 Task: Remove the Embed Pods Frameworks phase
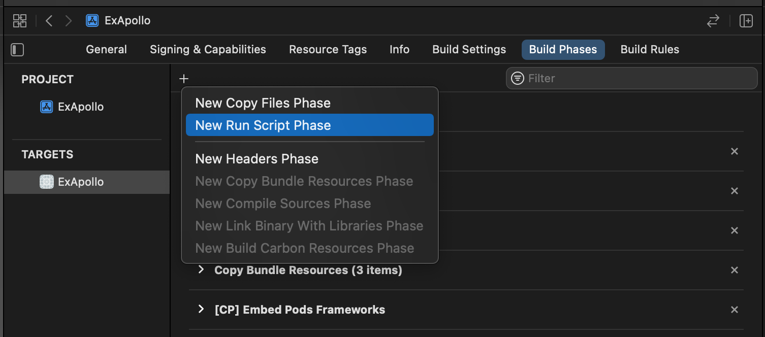pyautogui.click(x=734, y=310)
